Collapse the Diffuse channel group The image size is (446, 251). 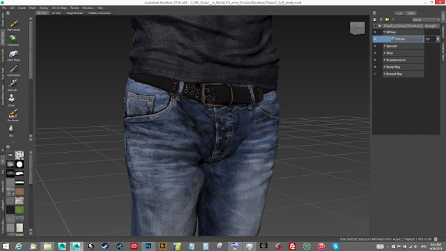384,32
